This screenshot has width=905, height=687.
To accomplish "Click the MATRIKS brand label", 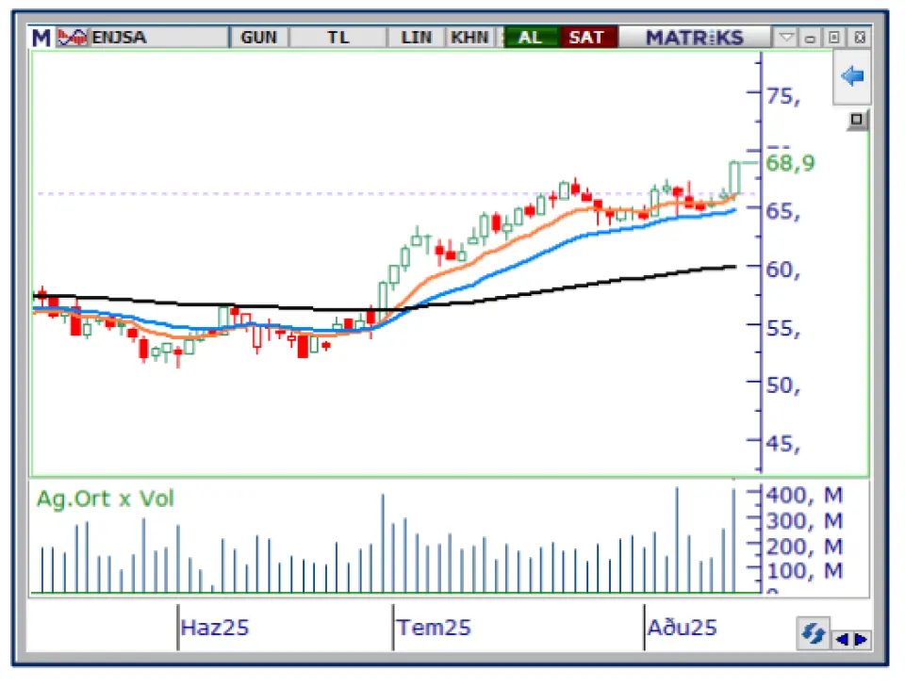I will click(x=695, y=38).
